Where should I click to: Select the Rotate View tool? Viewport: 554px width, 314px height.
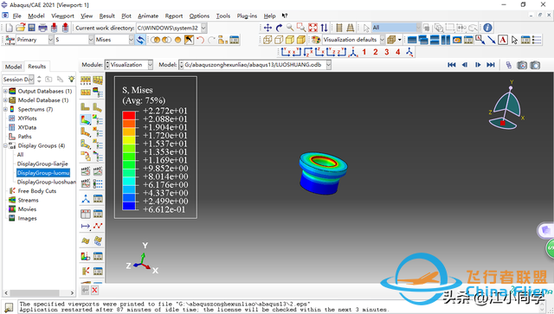pos(279,28)
